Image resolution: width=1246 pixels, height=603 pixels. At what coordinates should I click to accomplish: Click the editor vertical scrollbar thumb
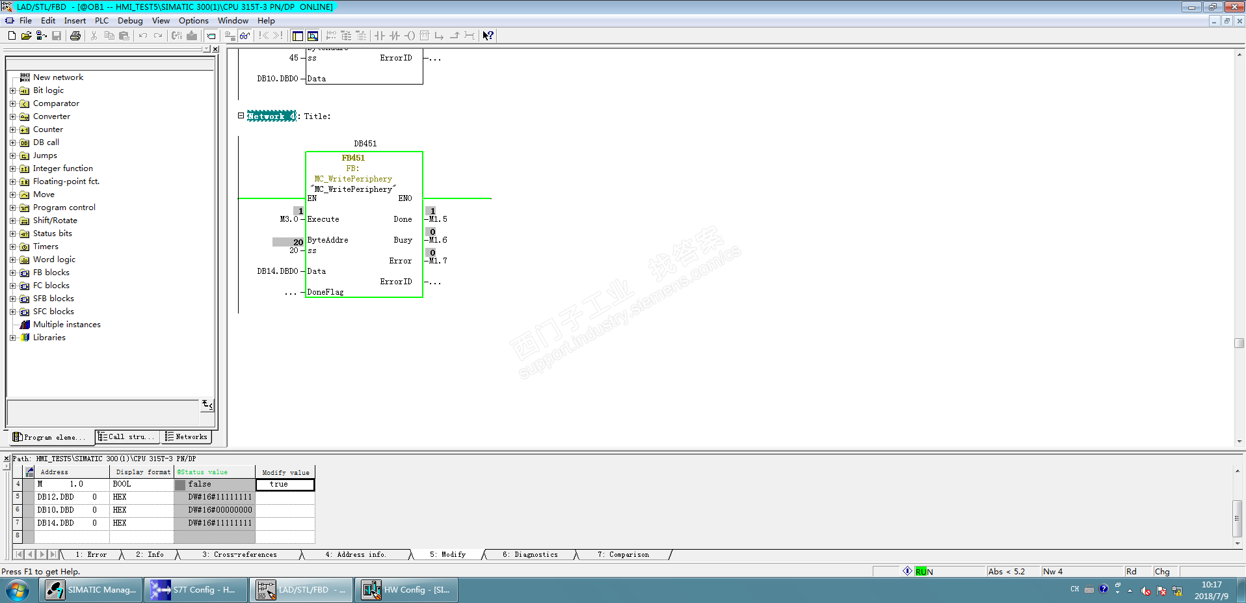(1239, 343)
